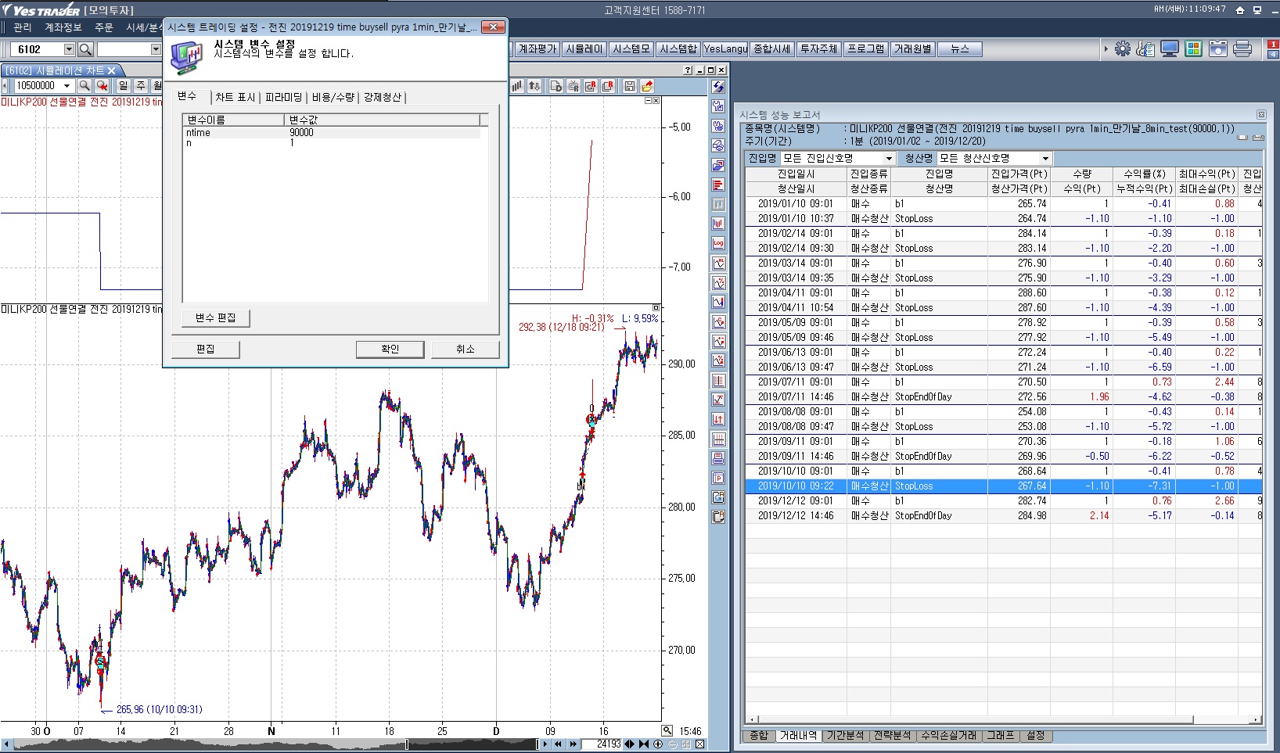This screenshot has width=1280, height=753.
Task: Click the printer icon in top toolbar
Action: point(1242,49)
